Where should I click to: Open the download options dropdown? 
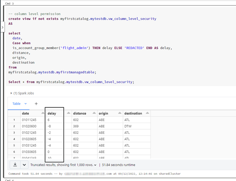pos(24,165)
